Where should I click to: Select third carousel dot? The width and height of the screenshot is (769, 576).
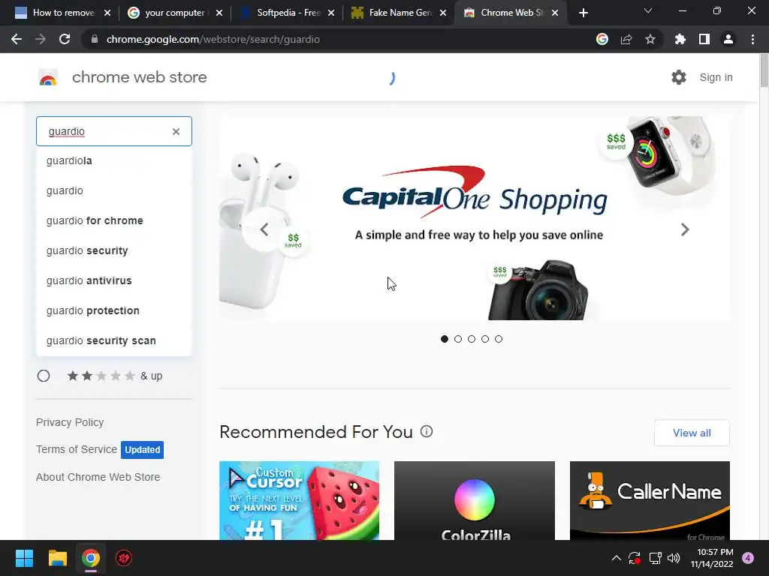pos(472,339)
